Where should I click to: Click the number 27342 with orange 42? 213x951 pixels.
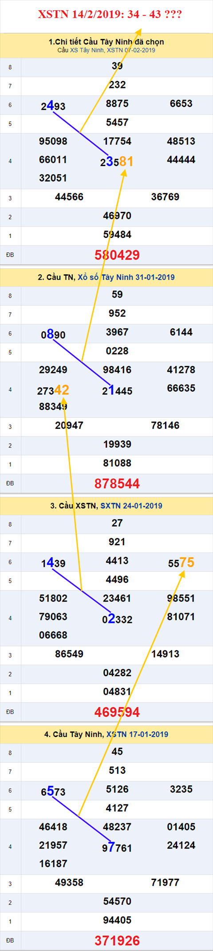53,390
